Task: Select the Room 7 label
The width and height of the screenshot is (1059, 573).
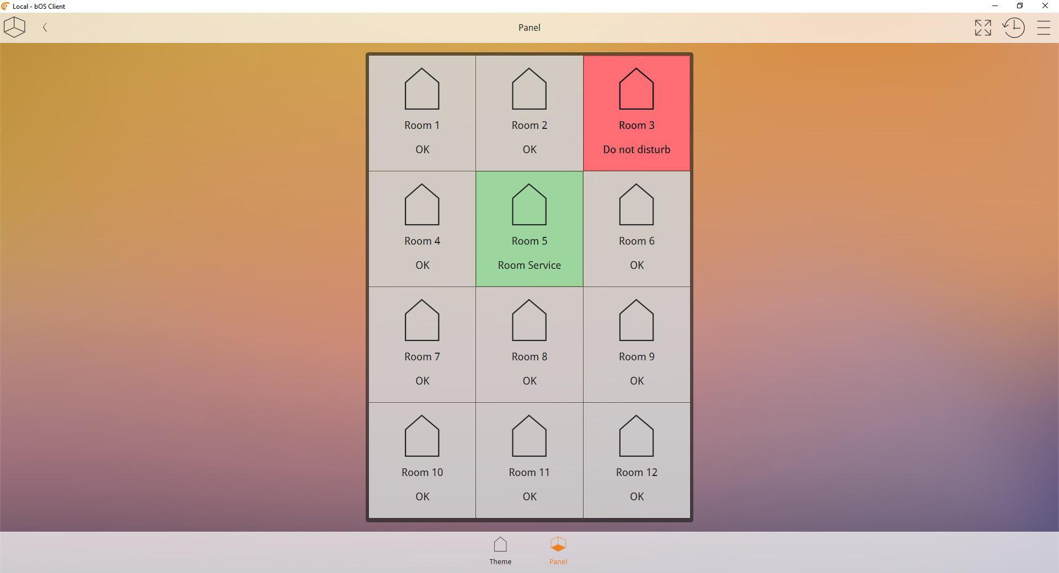Action: (422, 356)
